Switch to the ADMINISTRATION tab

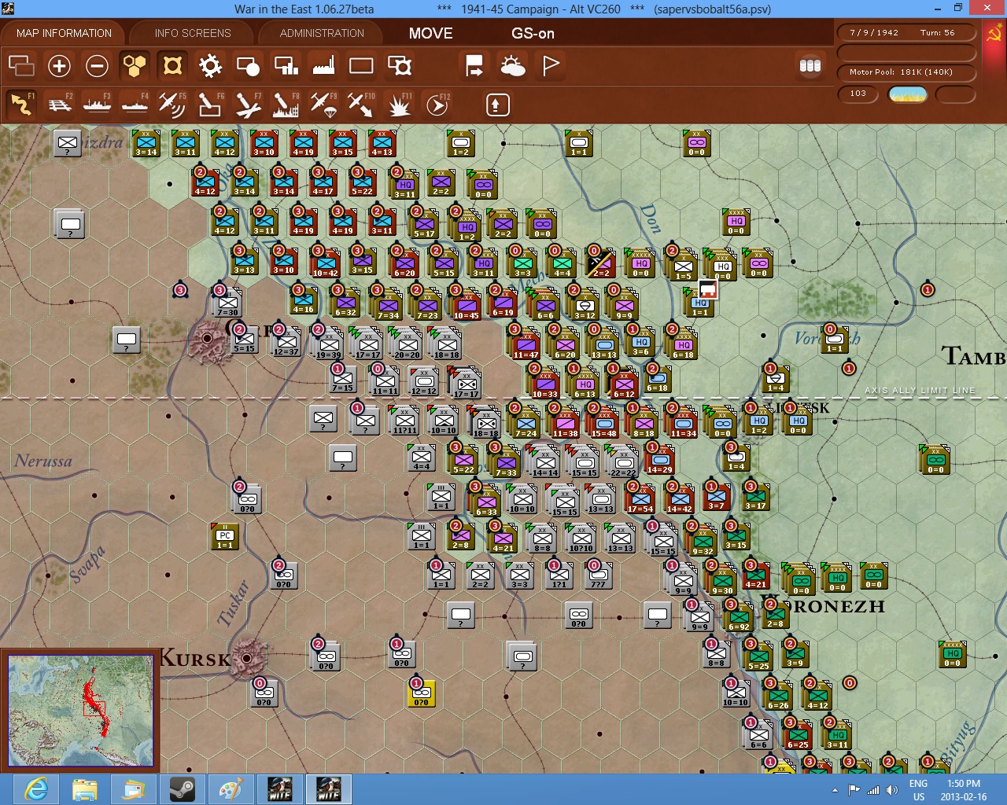322,33
